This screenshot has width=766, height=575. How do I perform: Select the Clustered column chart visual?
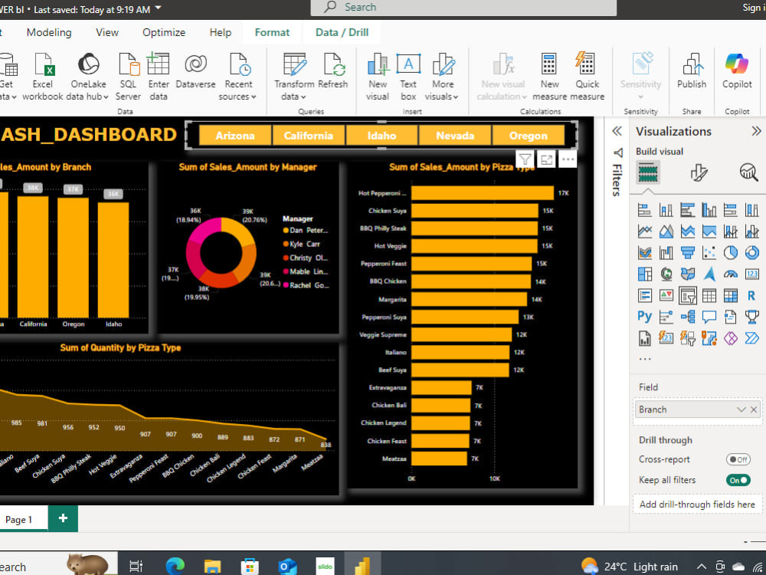click(709, 210)
